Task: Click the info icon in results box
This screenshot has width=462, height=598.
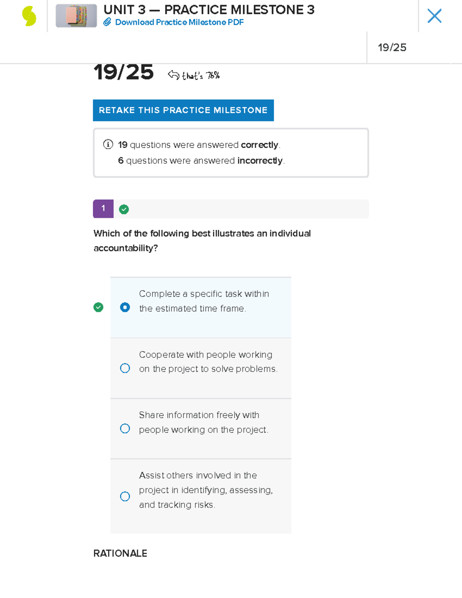Action: (x=108, y=144)
